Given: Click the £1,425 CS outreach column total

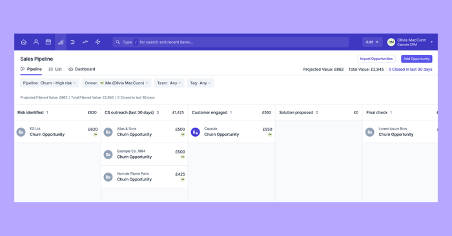Looking at the screenshot, I should pyautogui.click(x=178, y=113).
